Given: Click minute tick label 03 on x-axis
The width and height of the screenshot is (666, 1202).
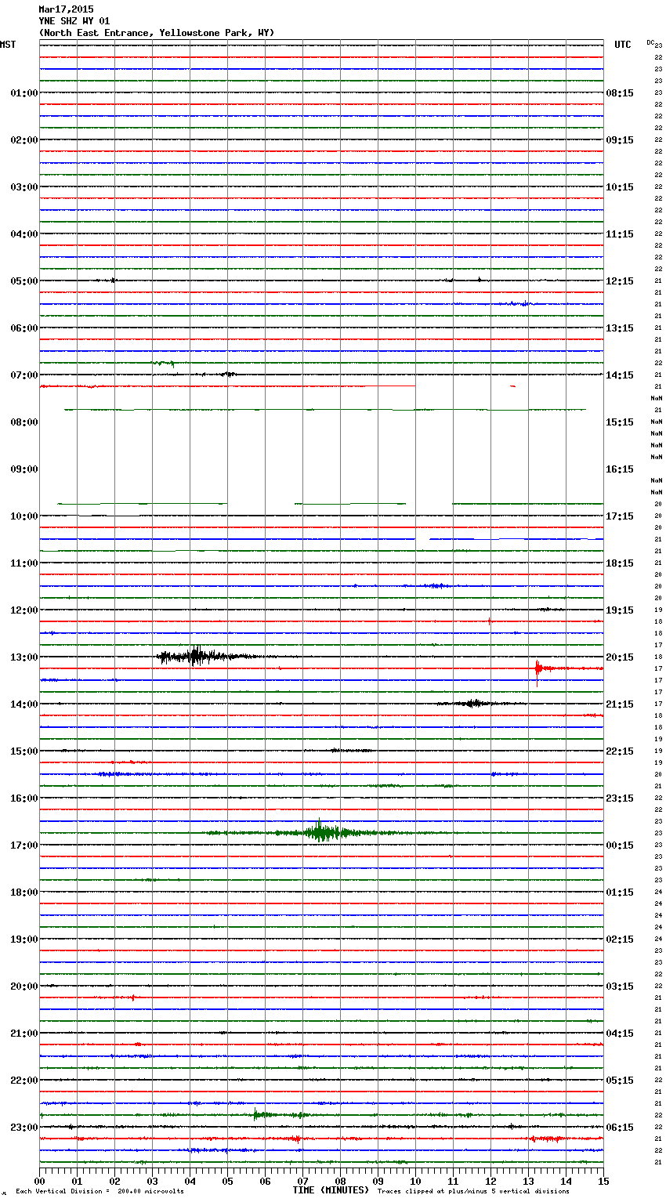Looking at the screenshot, I should point(152,1181).
